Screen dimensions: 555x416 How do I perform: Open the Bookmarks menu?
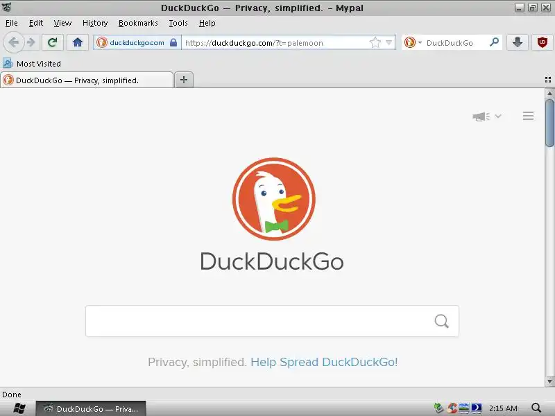(x=138, y=23)
